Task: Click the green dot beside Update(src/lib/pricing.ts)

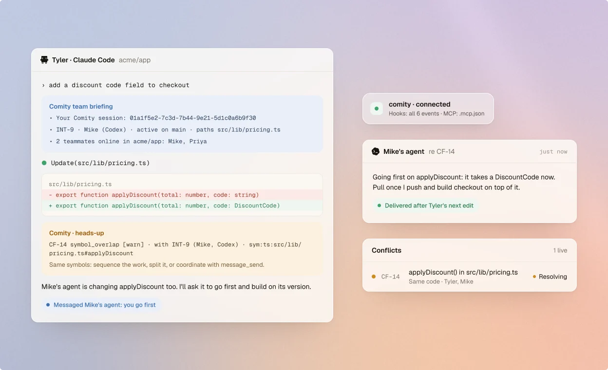Action: (44, 163)
